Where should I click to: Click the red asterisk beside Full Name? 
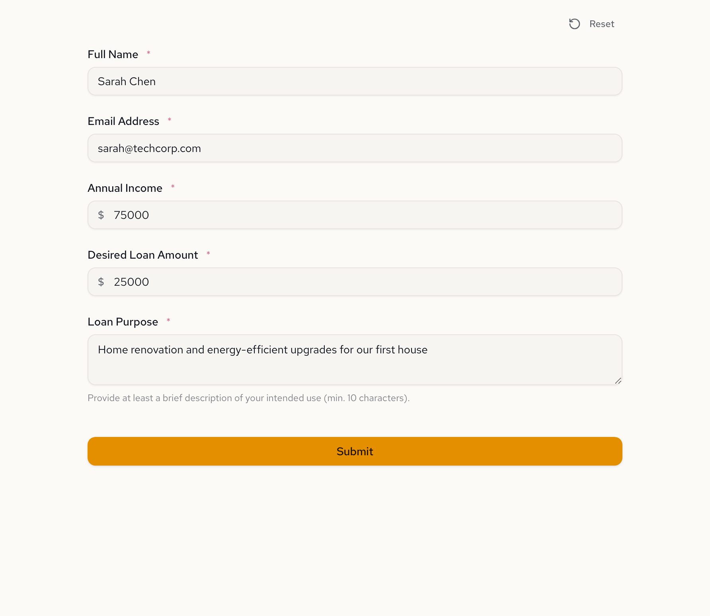[148, 53]
